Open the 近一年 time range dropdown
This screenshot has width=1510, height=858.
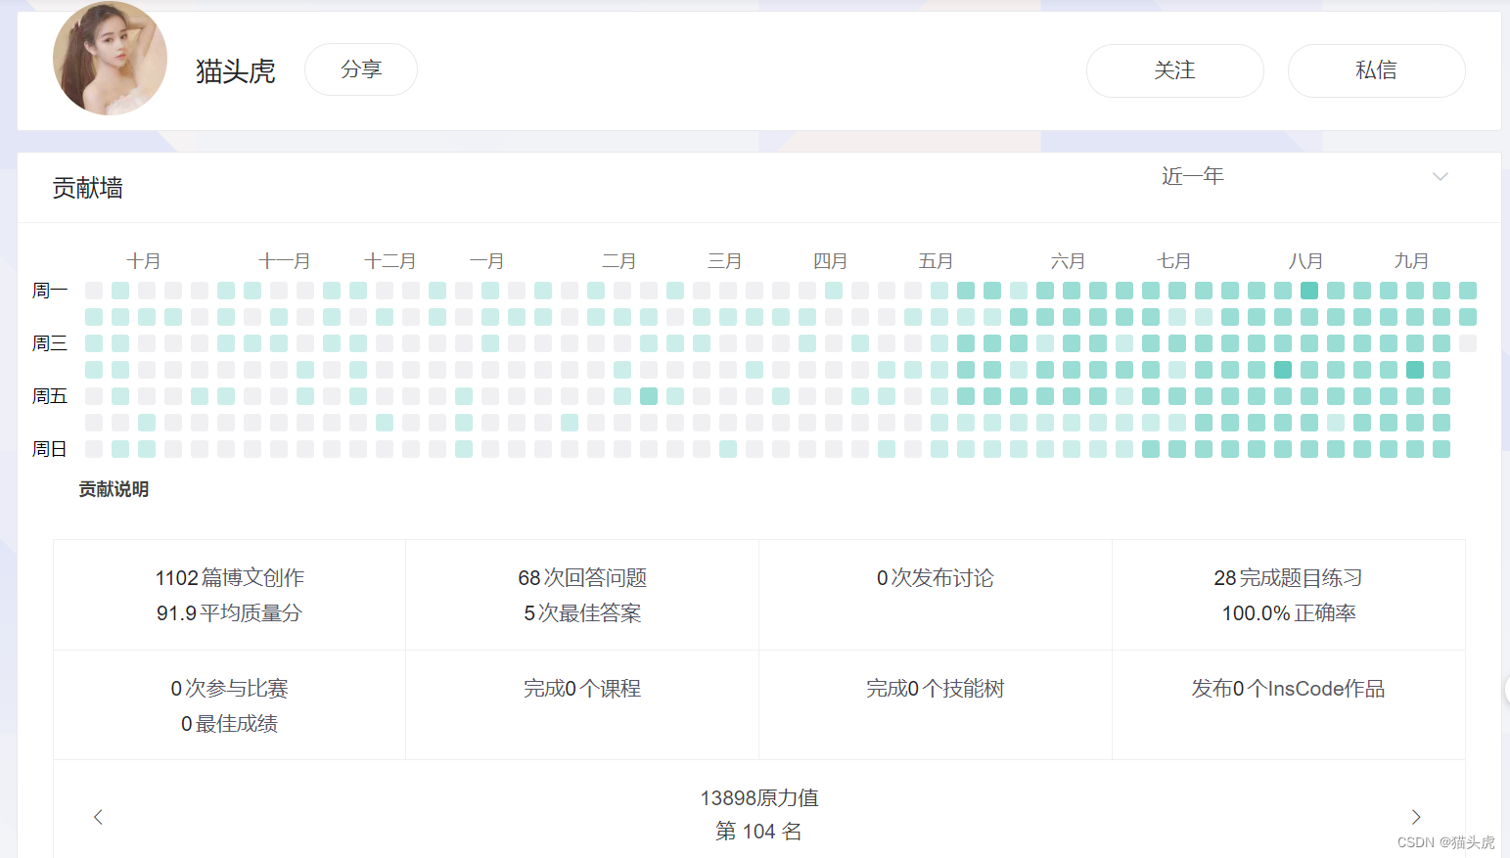click(1304, 176)
